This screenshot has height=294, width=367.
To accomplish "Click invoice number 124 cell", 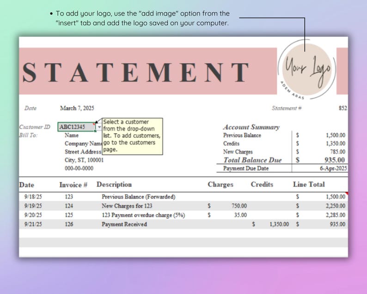I will [x=69, y=206].
